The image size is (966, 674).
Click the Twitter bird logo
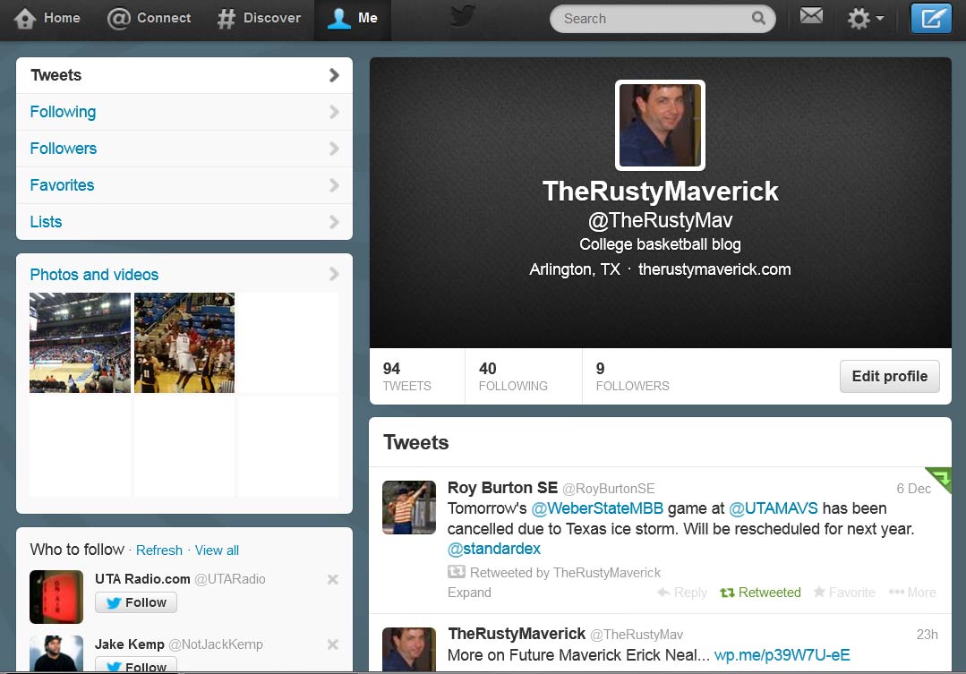click(463, 17)
